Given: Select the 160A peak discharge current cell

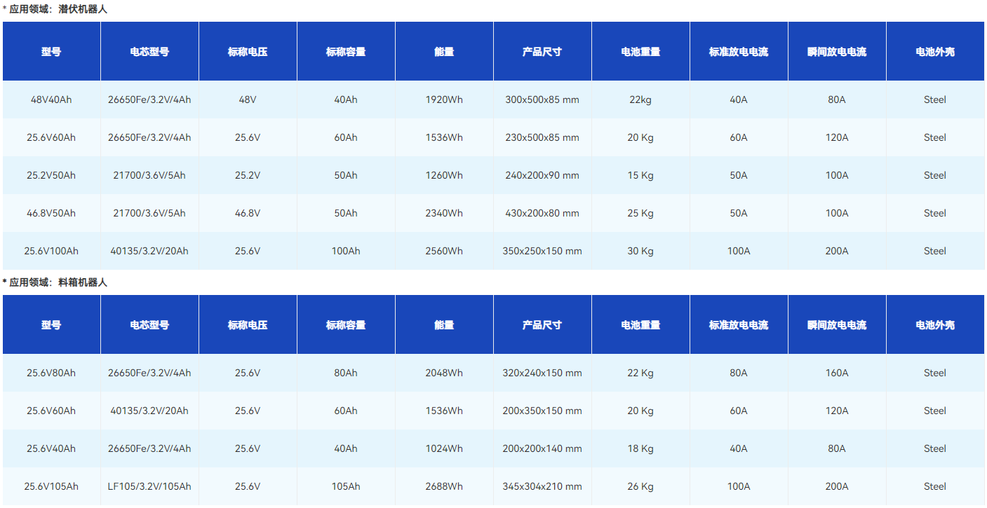Looking at the screenshot, I should coord(837,373).
